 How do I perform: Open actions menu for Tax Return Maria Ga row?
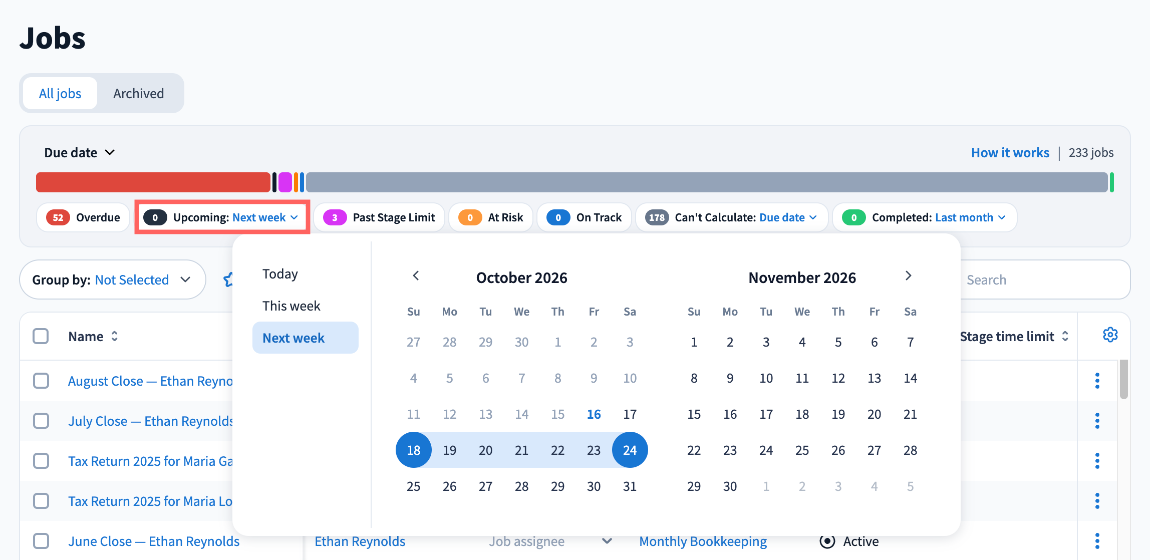coord(1097,461)
